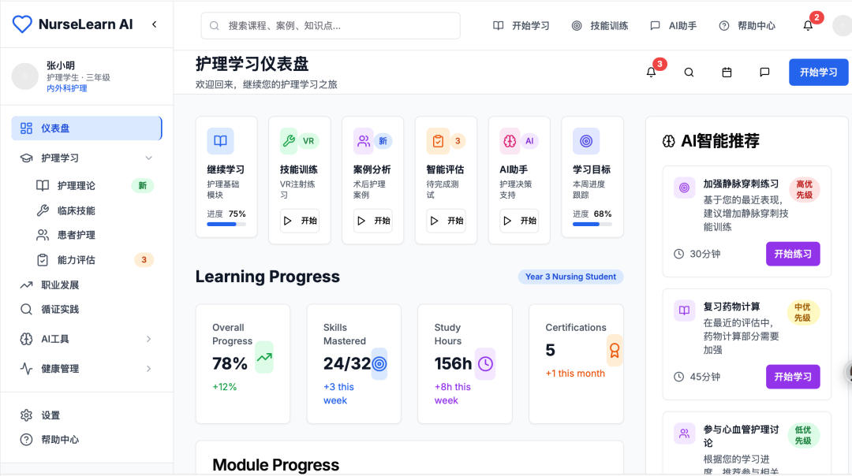Open 临床技能 under 护理学习
The width and height of the screenshot is (852, 476).
tap(77, 210)
